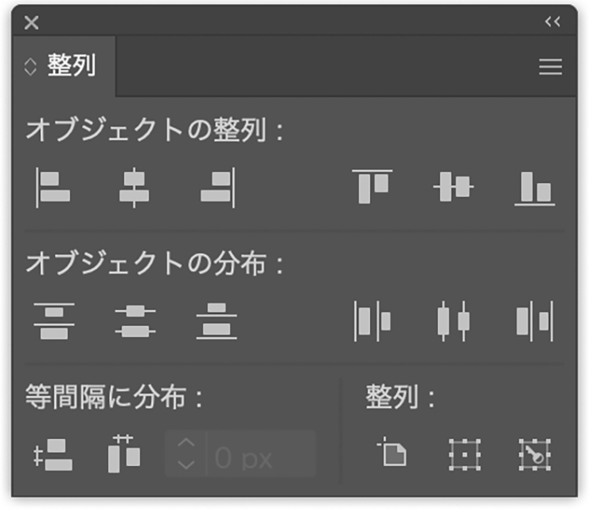The width and height of the screenshot is (589, 513).
Task: Open the 整列 panel hamburger menu
Action: (x=550, y=67)
